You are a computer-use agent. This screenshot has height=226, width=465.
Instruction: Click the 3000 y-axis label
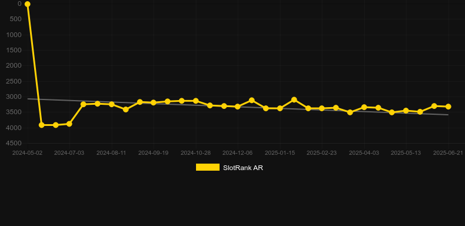pos(14,97)
